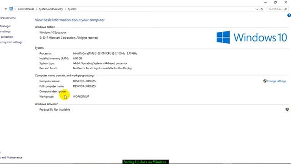Open Control Panel Home link
Viewport: 291px width, 164px height.
tap(8, 18)
